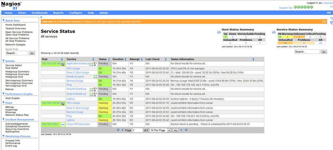Open the Dashboards menu
This screenshot has height=150, width=333.
pyautogui.click(x=40, y=13)
